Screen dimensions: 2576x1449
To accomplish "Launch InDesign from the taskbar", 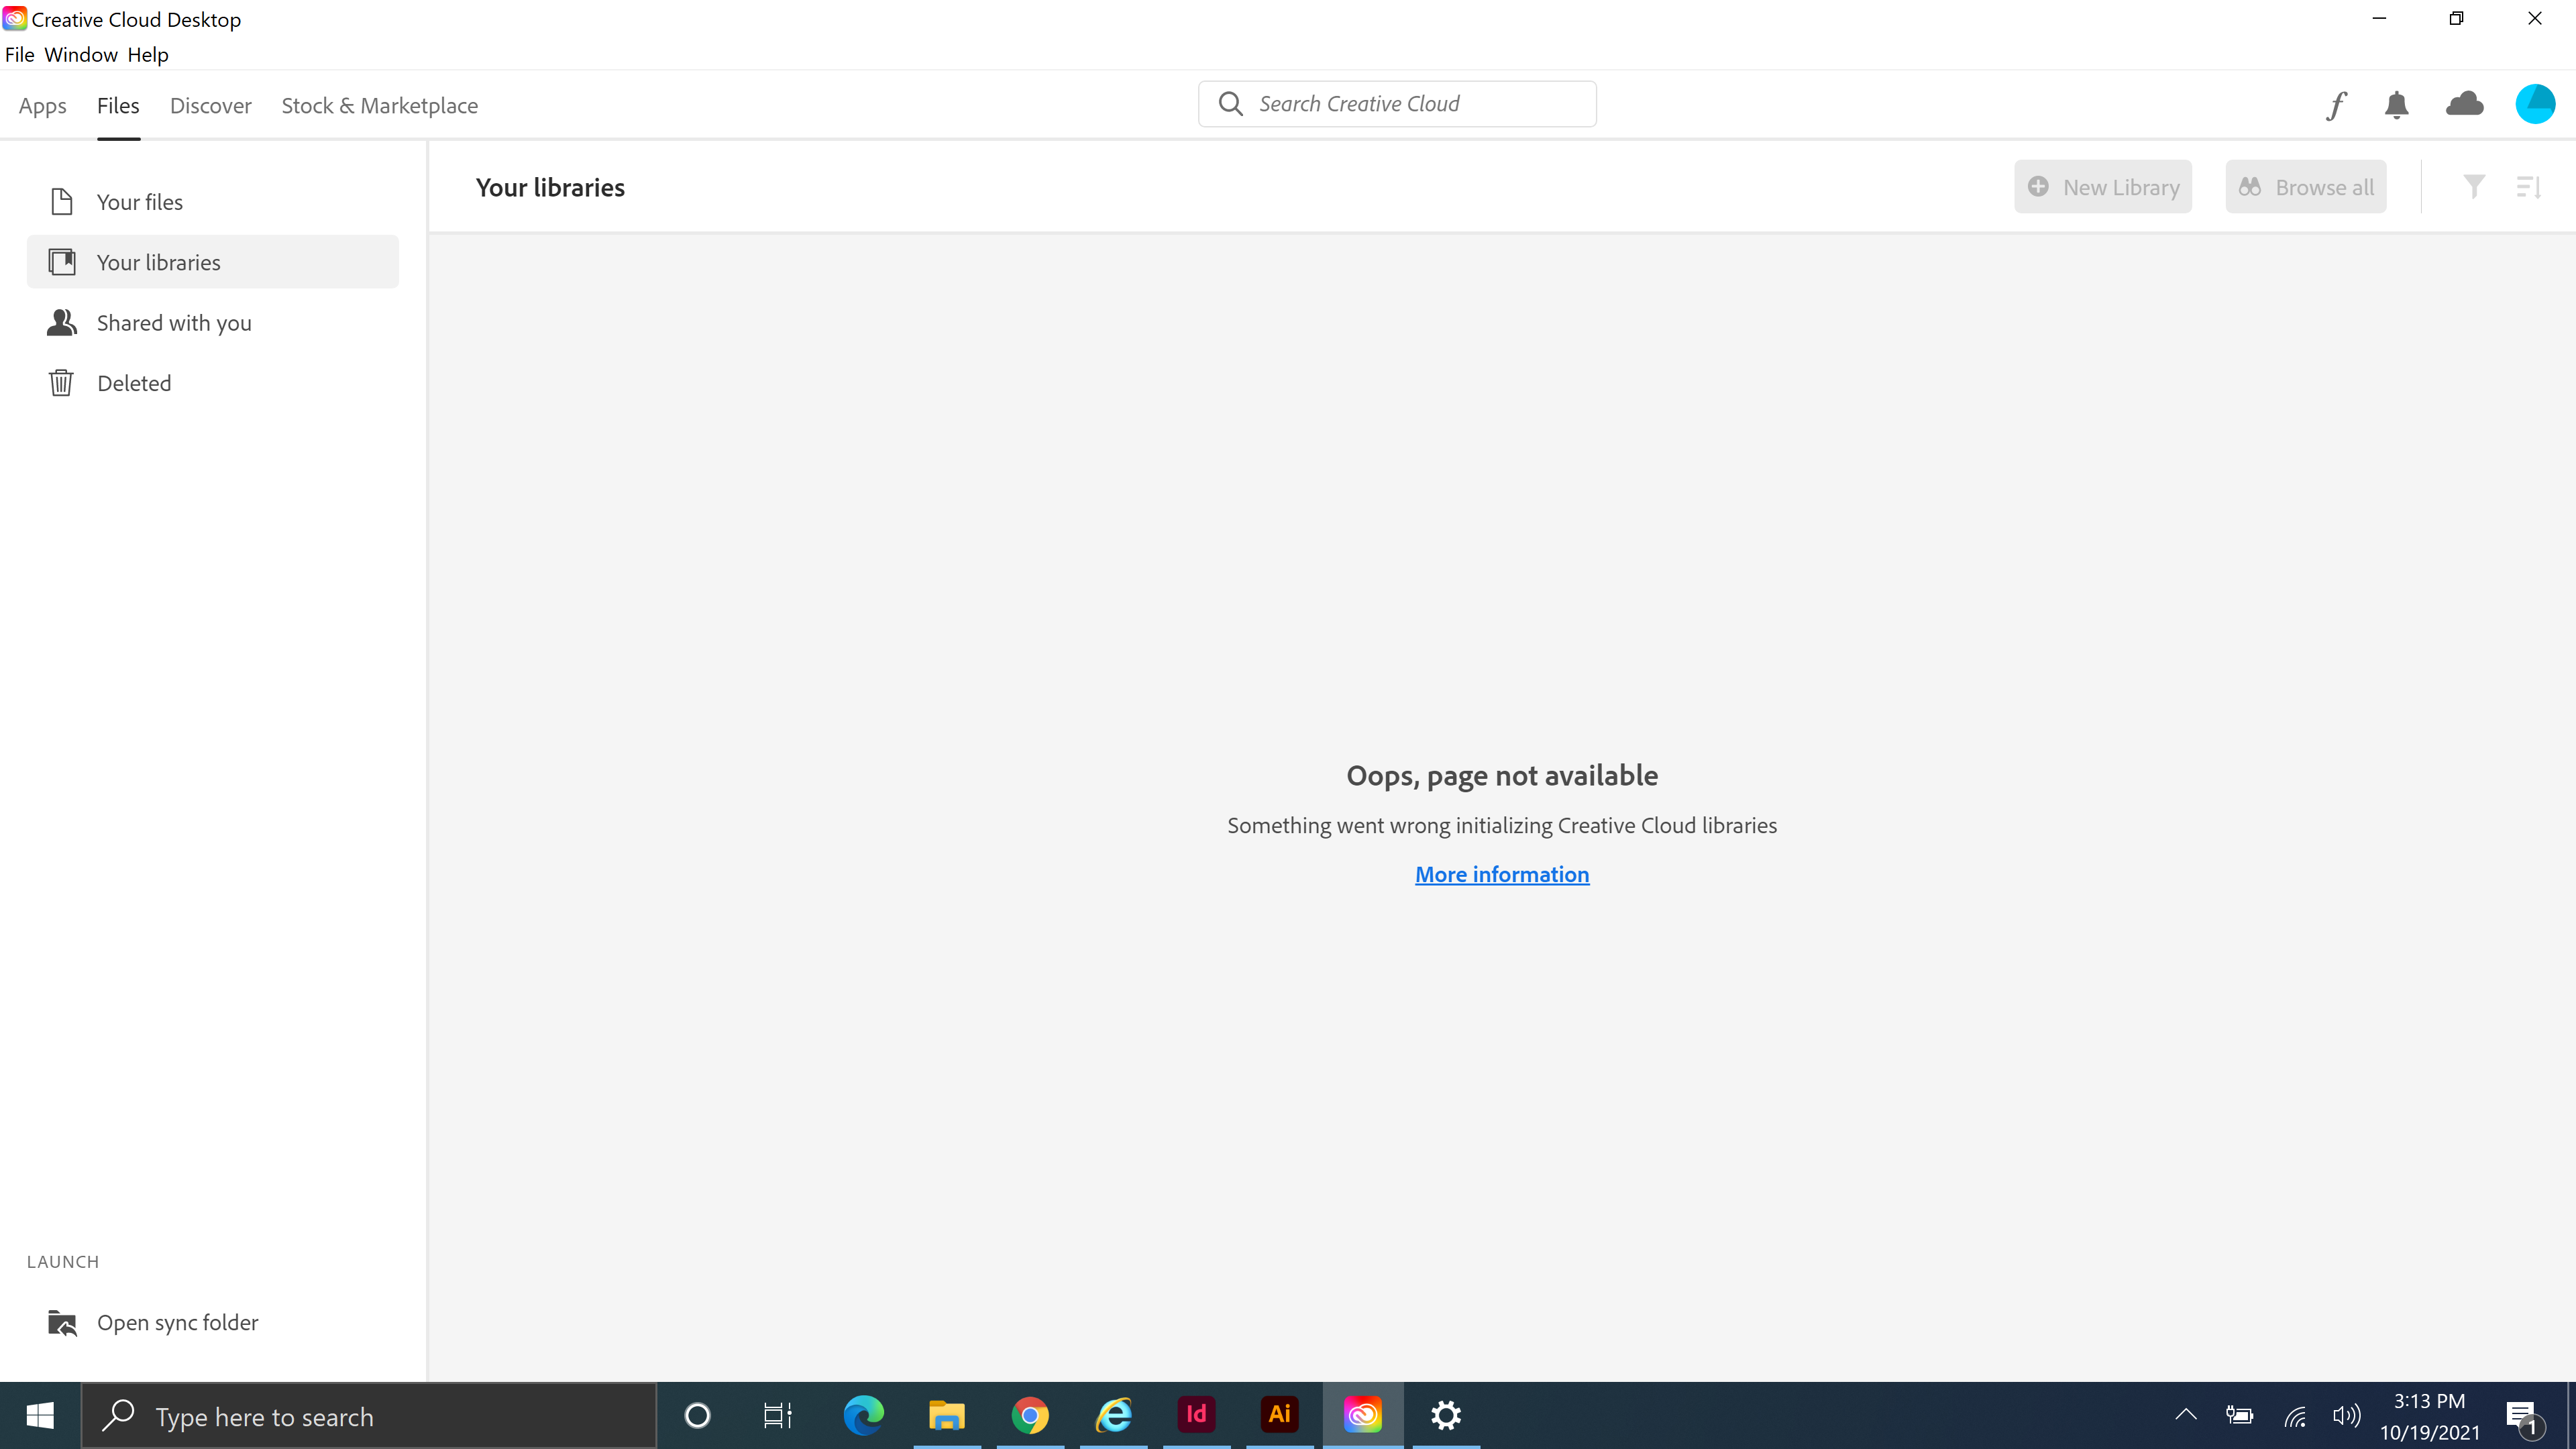I will 1196,1415.
